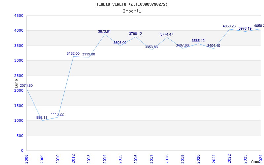Viewport: 264px width, 165px height.
Task: Select data label 3132.00
Action: click(73, 53)
